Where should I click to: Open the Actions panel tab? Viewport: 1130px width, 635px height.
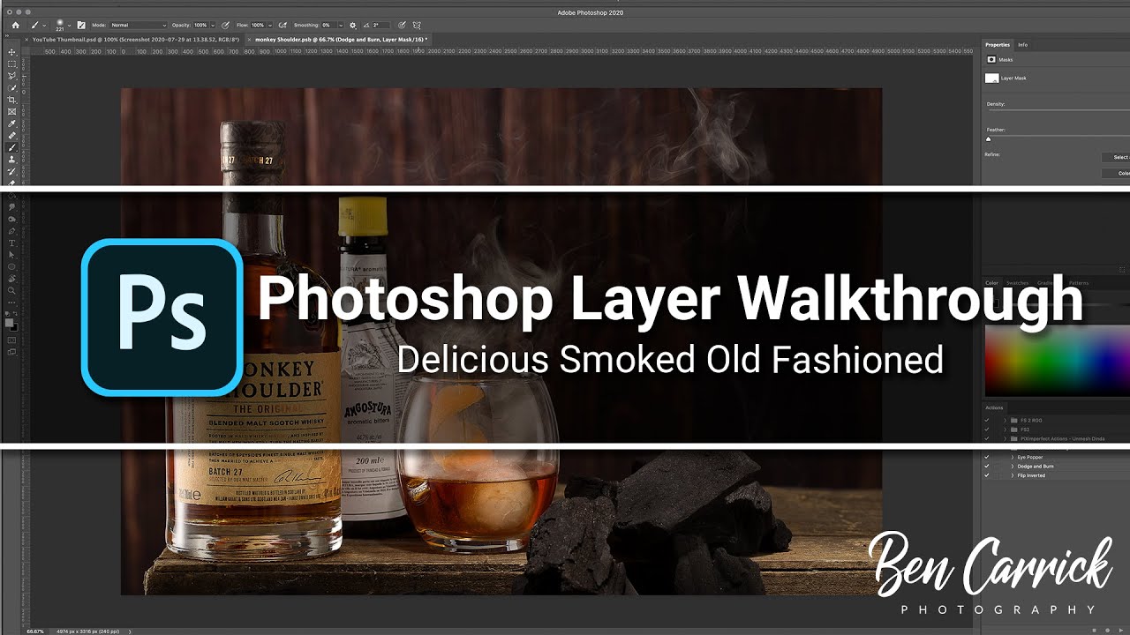994,407
